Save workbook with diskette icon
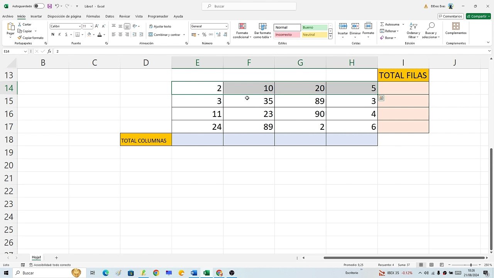The image size is (494, 278). click(x=49, y=6)
